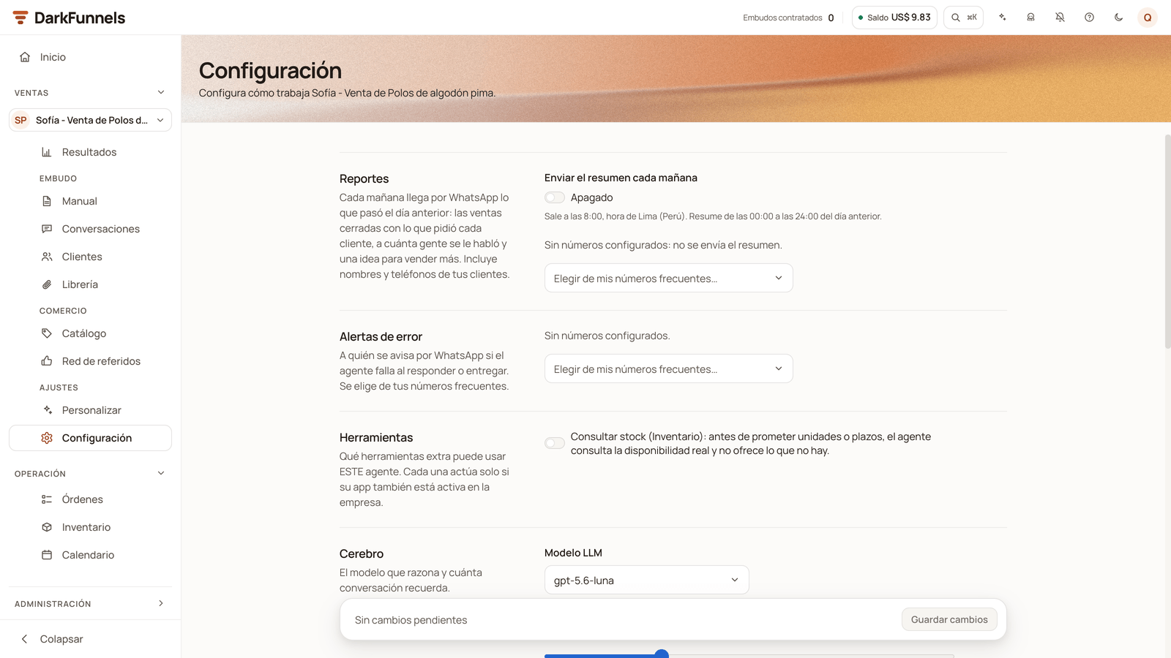Click the blue slider handle below Modelo LLM
Image resolution: width=1171 pixels, height=658 pixels.
pos(662,654)
